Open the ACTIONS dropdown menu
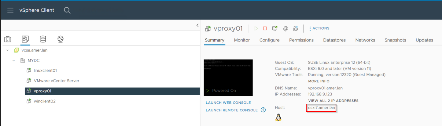Image resolution: width=442 pixels, height=126 pixels. click(x=319, y=28)
